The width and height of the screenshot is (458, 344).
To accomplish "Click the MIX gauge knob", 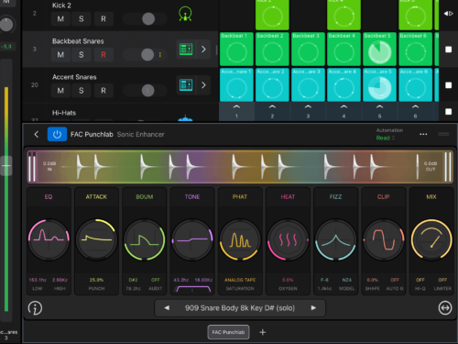I will tap(431, 239).
